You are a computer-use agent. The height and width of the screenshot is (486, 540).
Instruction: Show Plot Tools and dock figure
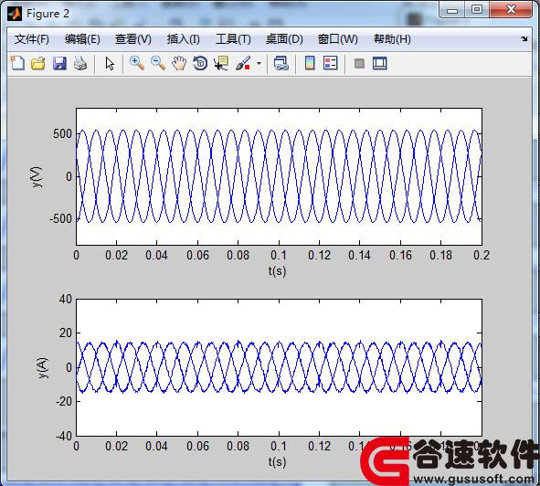380,63
